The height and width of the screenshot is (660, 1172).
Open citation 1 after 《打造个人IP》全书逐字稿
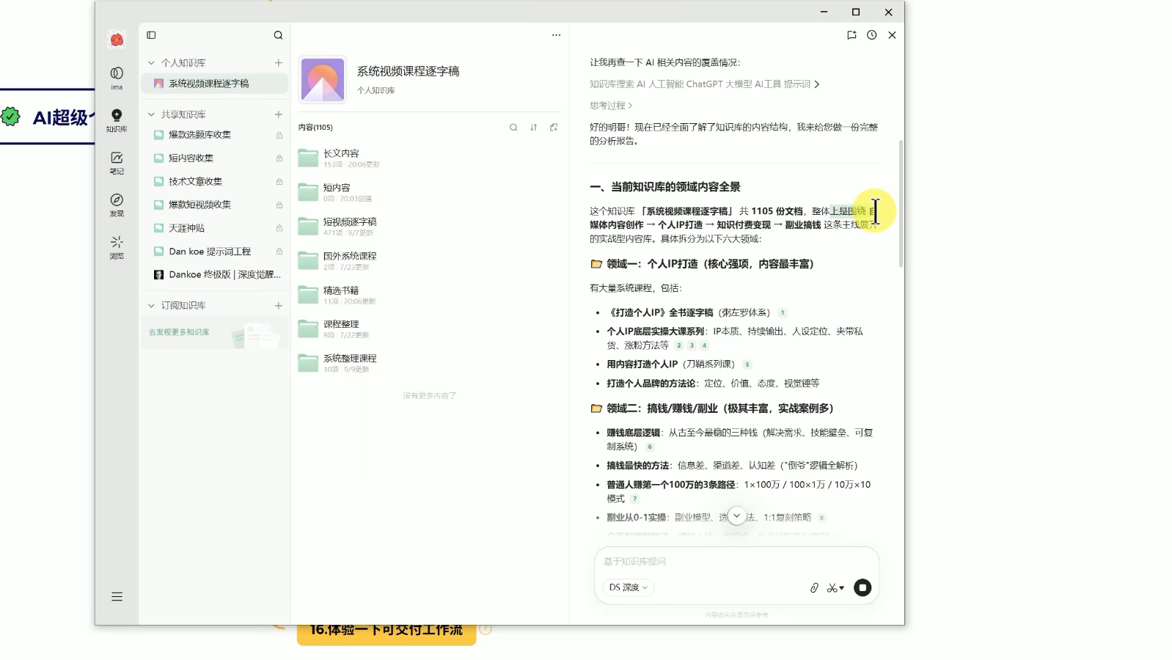tap(783, 313)
